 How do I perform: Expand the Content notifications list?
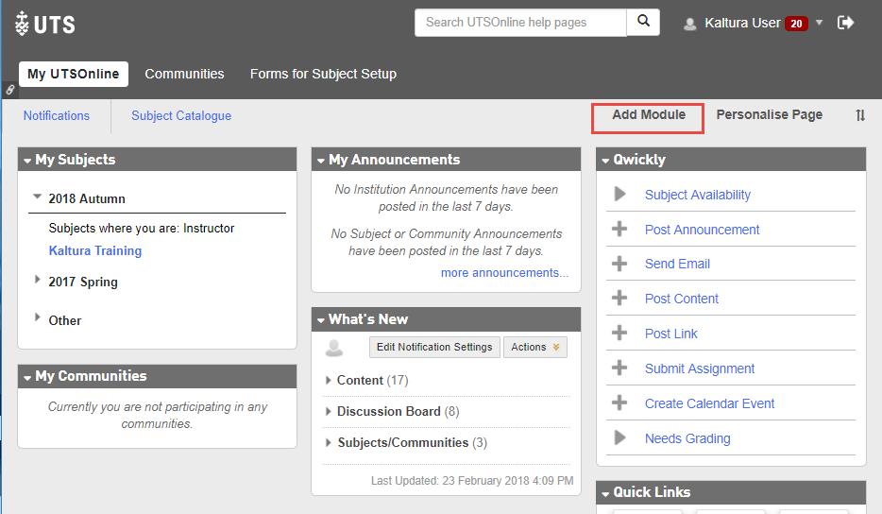click(x=329, y=381)
